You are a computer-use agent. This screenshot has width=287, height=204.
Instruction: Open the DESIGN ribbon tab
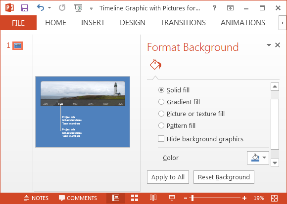pos(133,23)
